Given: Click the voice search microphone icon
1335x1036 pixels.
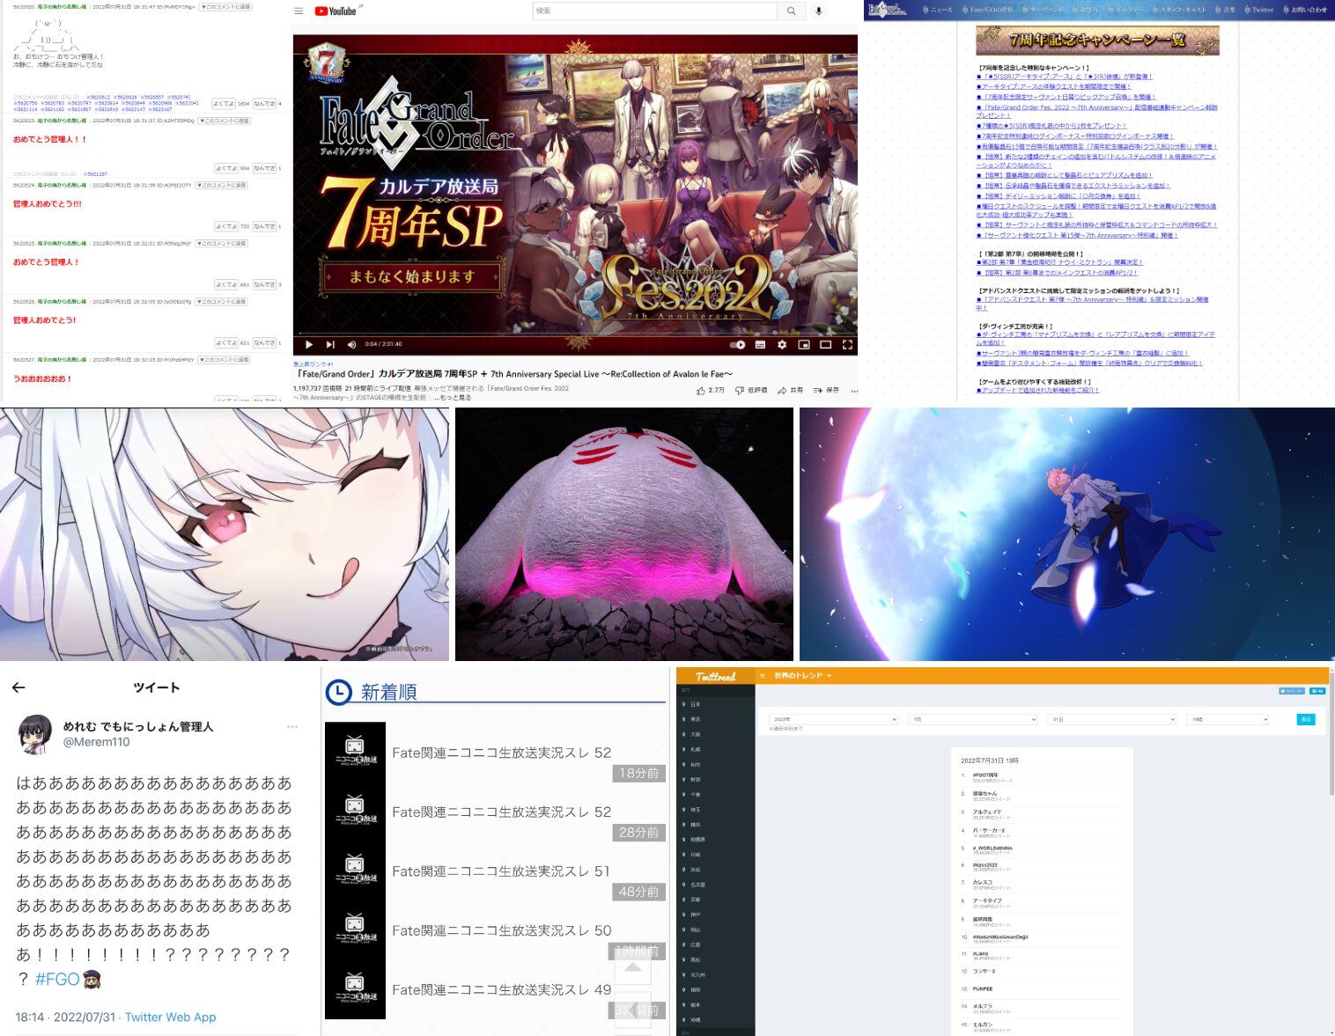Looking at the screenshot, I should 819,11.
